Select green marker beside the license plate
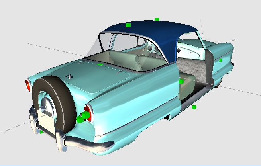This screenshot has height=166, width=261. tap(41, 132)
